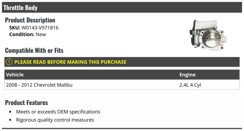Click the "Compatible With or Fits" heading
Viewport: 244px width, 131px height.
tap(34, 50)
